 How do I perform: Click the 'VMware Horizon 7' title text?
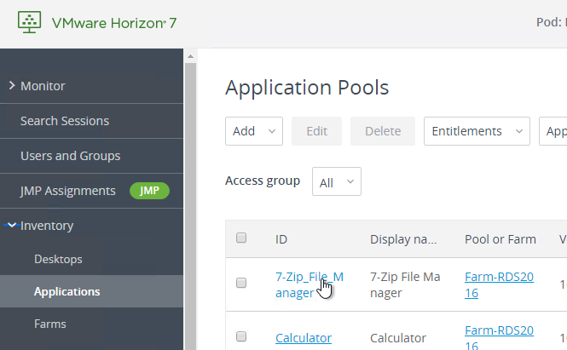click(x=114, y=23)
